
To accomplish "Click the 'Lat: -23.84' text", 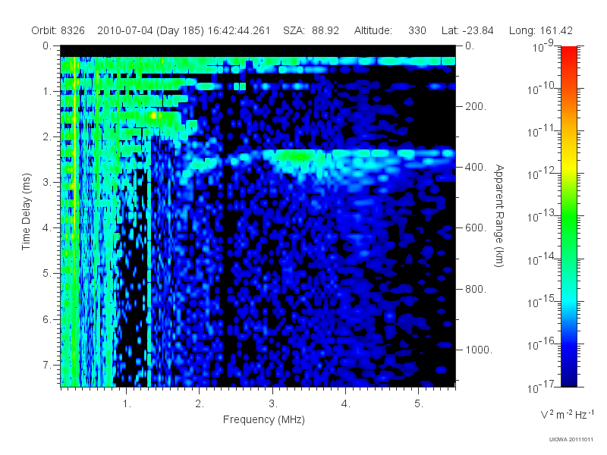I will [x=467, y=30].
